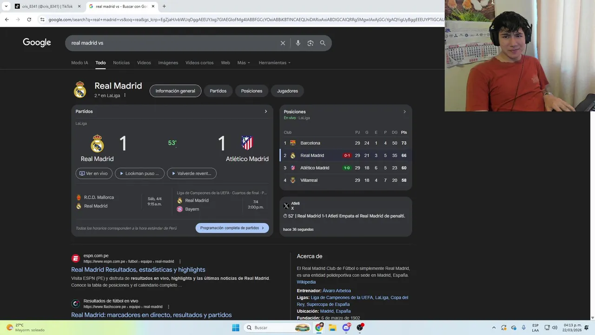
Task: Open the tab search dropdown arrow
Action: (6, 7)
